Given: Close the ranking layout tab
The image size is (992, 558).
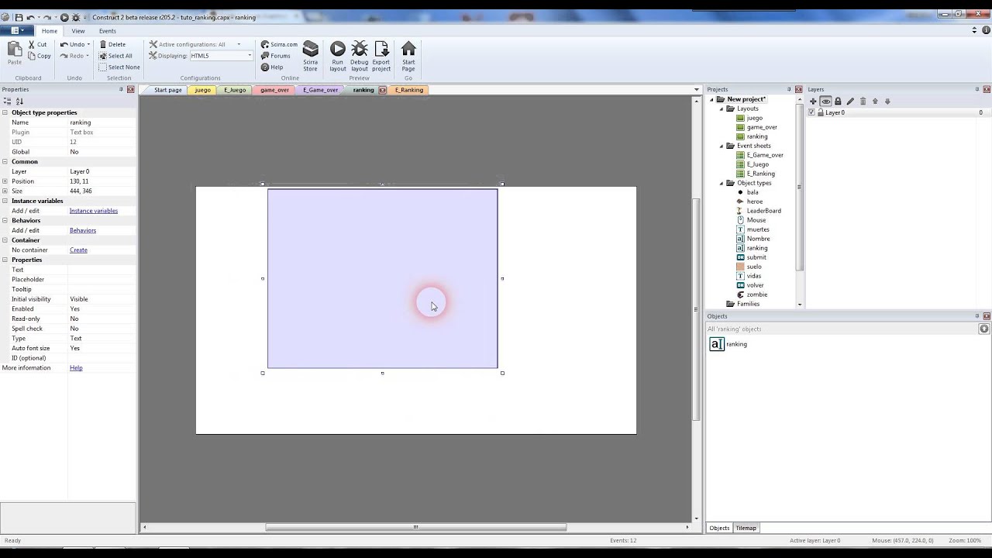Looking at the screenshot, I should [382, 90].
